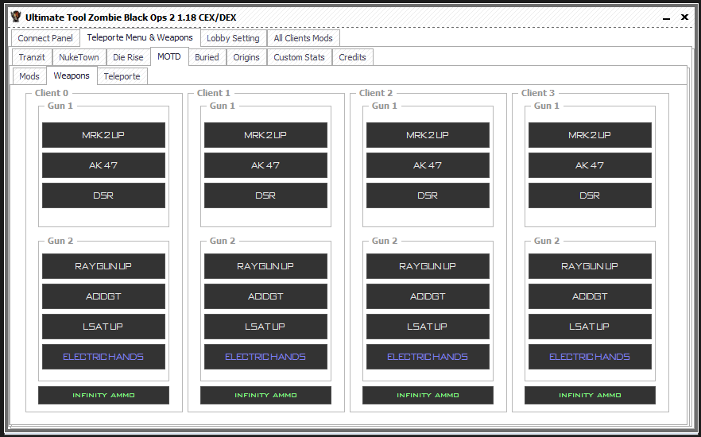Give Client 1 the AK 47
Image resolution: width=701 pixels, height=437 pixels.
click(x=265, y=165)
